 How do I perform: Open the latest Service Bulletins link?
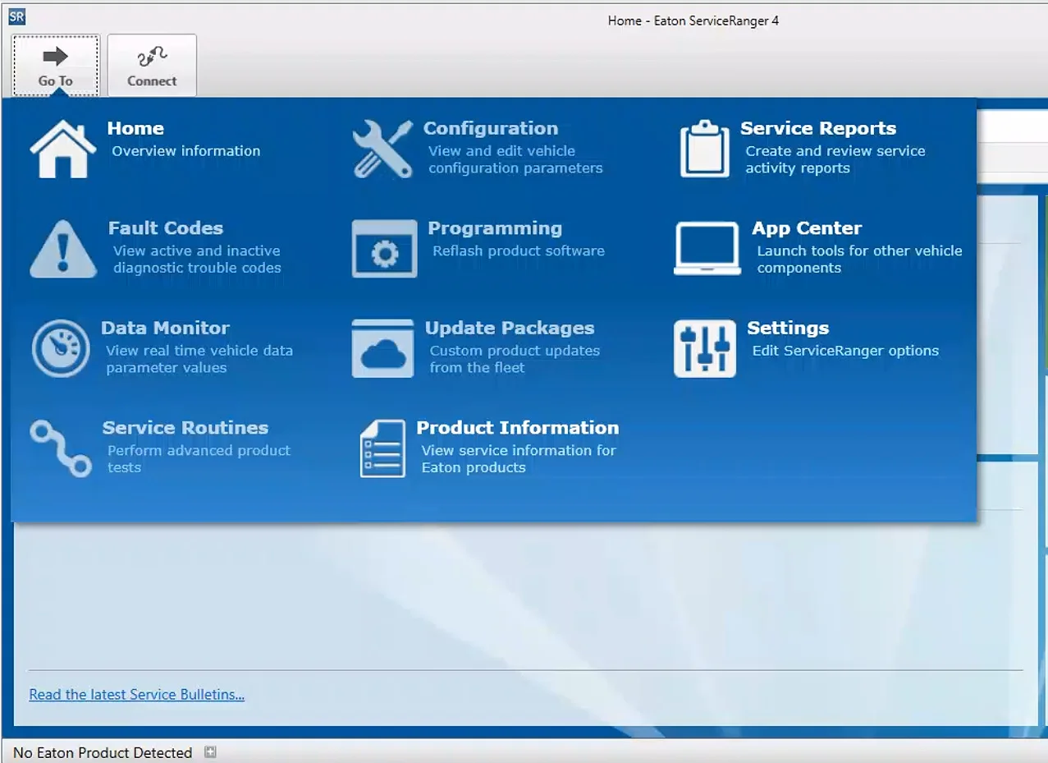coord(136,695)
